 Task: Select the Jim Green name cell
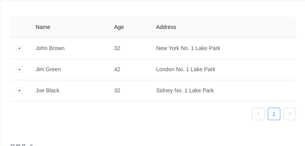(48, 69)
